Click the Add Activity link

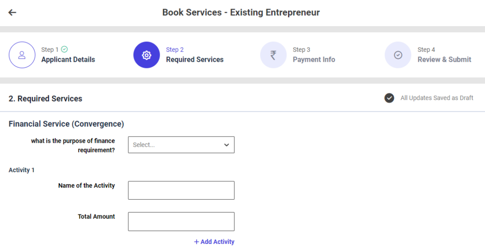point(214,242)
